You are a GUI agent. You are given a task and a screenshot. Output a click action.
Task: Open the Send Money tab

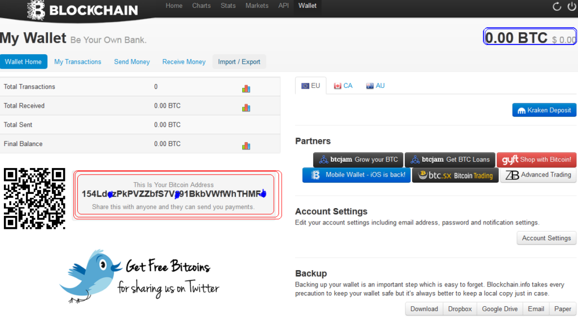coord(132,62)
